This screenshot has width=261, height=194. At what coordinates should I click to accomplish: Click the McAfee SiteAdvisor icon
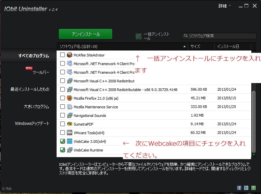(x=70, y=55)
